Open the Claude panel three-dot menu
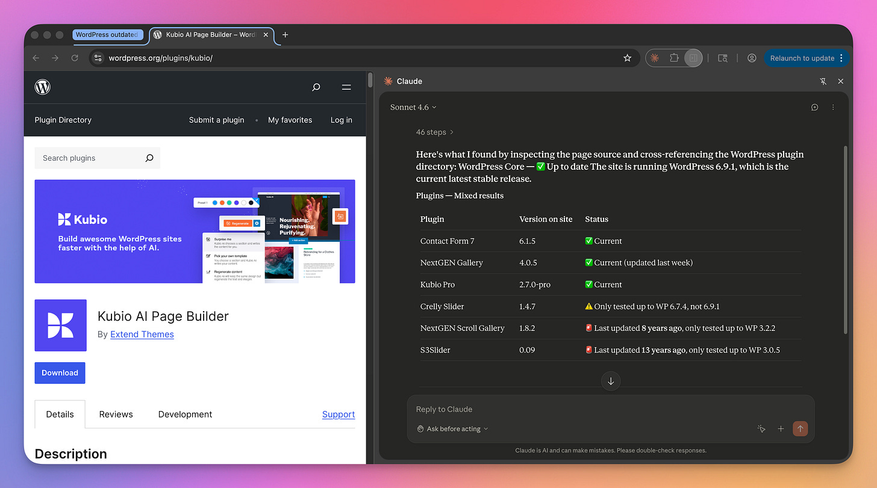Screen dimensions: 877x488 tap(834, 107)
